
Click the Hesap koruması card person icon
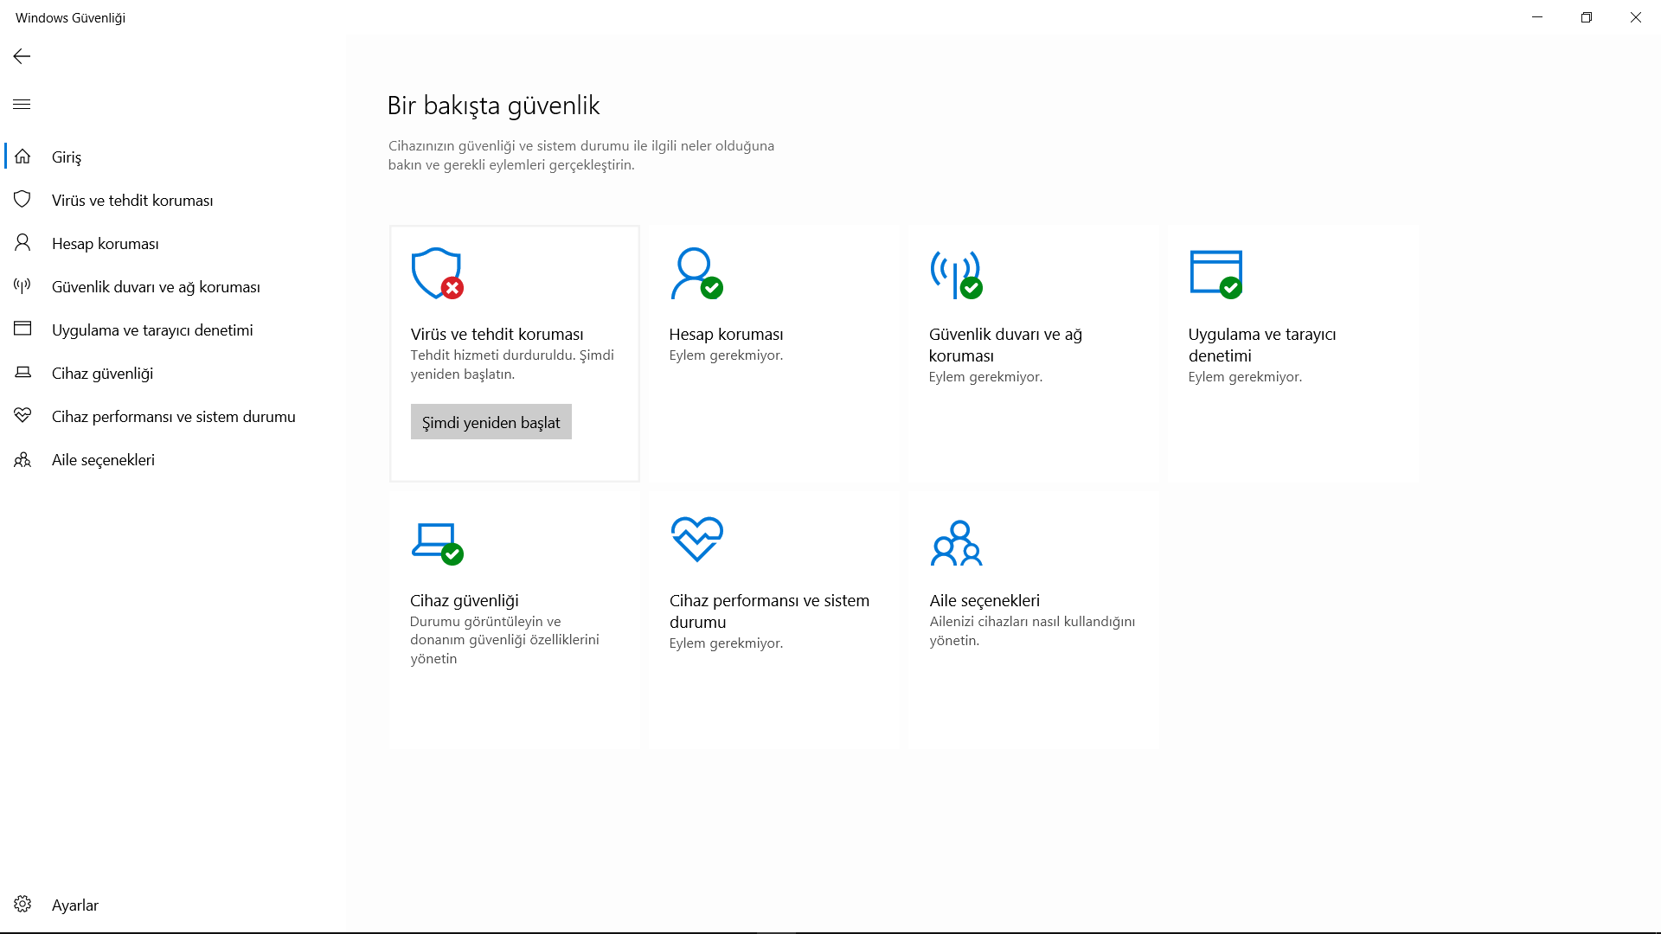(696, 273)
